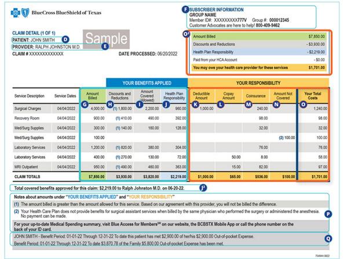Click the '$3,820.00' claim total cell

[x=151, y=177]
